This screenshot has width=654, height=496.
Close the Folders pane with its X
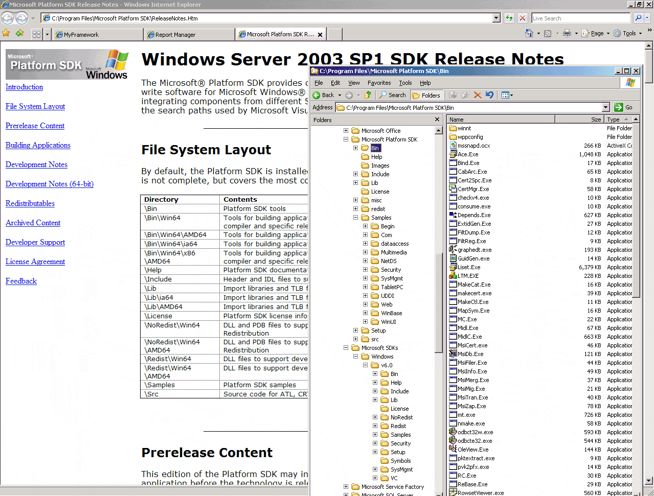tap(437, 120)
